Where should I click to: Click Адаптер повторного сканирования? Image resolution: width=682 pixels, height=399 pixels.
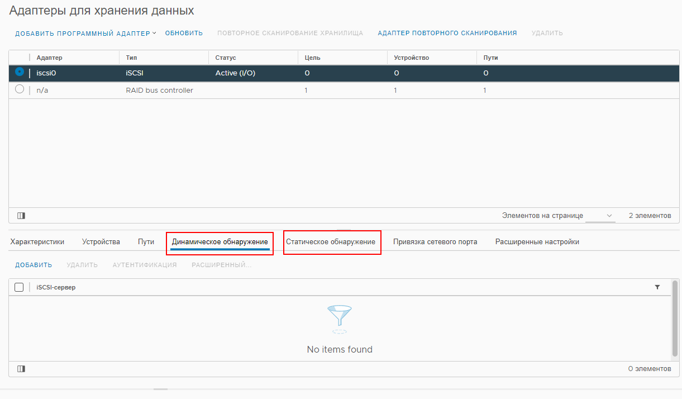447,33
